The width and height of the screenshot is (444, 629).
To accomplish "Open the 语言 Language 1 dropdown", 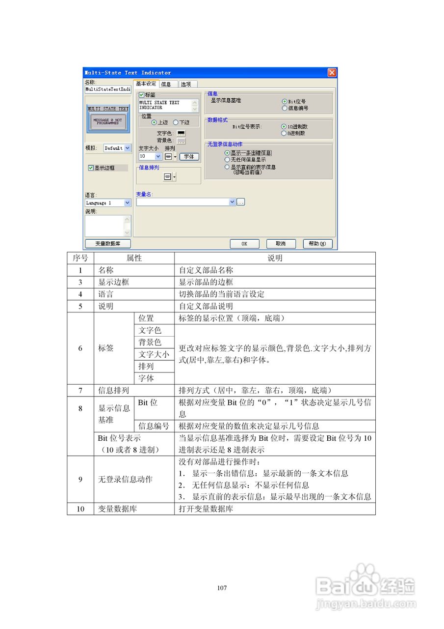I will coord(127,202).
